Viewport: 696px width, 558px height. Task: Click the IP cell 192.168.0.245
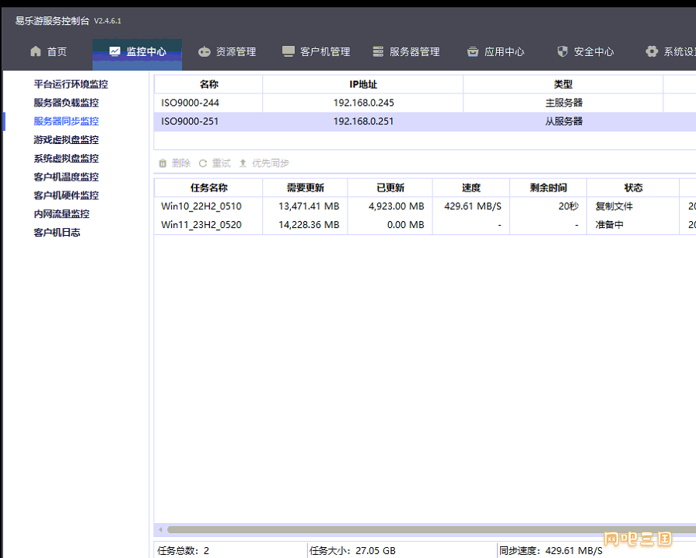pos(363,103)
